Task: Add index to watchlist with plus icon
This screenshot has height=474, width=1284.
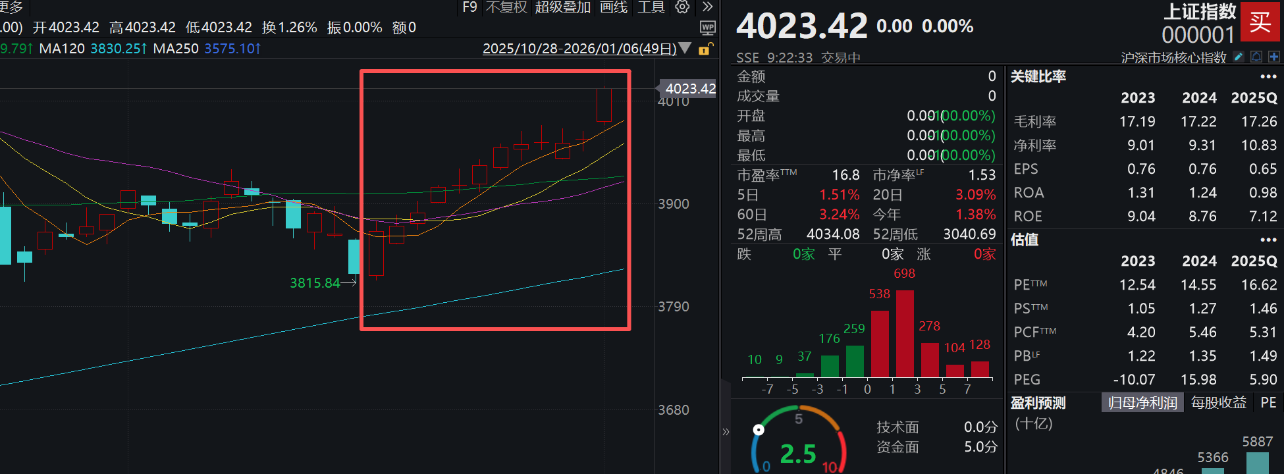Action: pos(1274,57)
